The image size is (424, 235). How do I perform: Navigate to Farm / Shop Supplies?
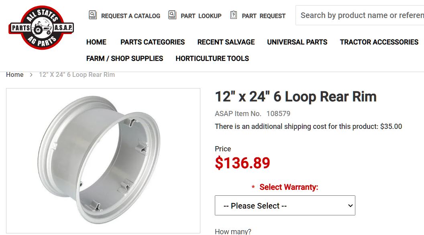click(x=124, y=58)
